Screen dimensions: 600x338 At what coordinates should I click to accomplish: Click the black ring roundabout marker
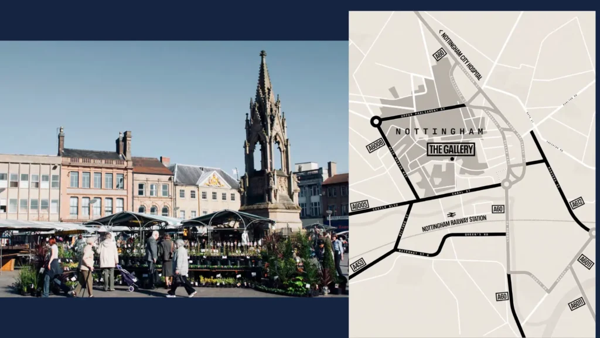click(x=376, y=121)
